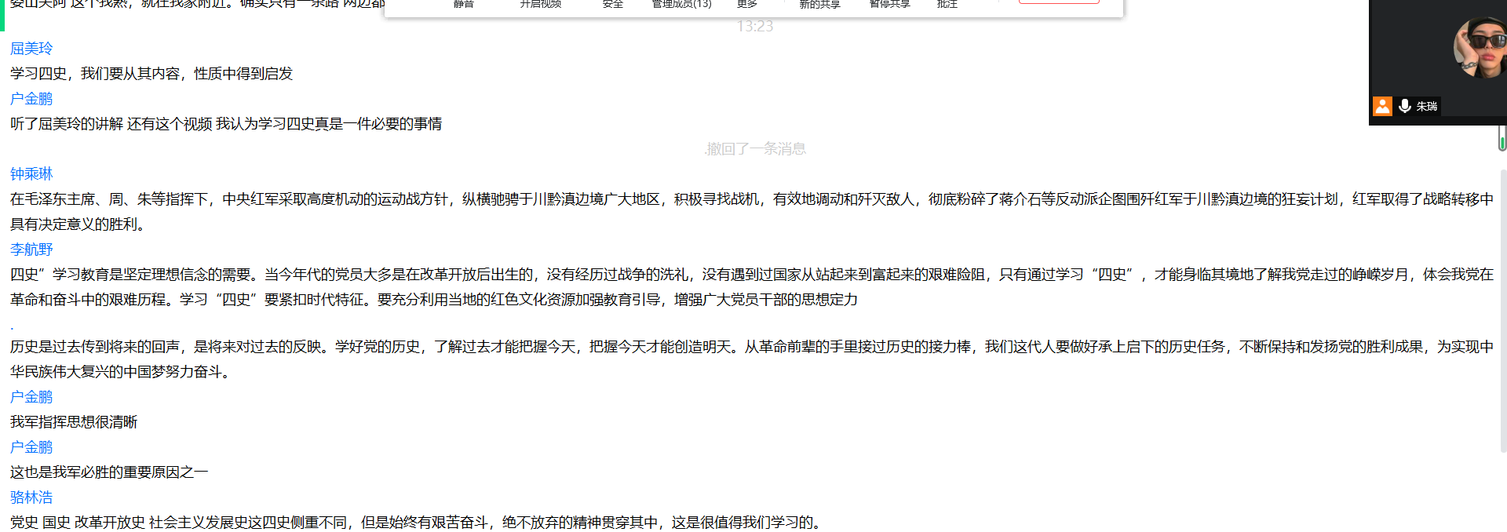1507x532 pixels.
Task: Click sender name 钟乘琳
Action: [x=31, y=174]
